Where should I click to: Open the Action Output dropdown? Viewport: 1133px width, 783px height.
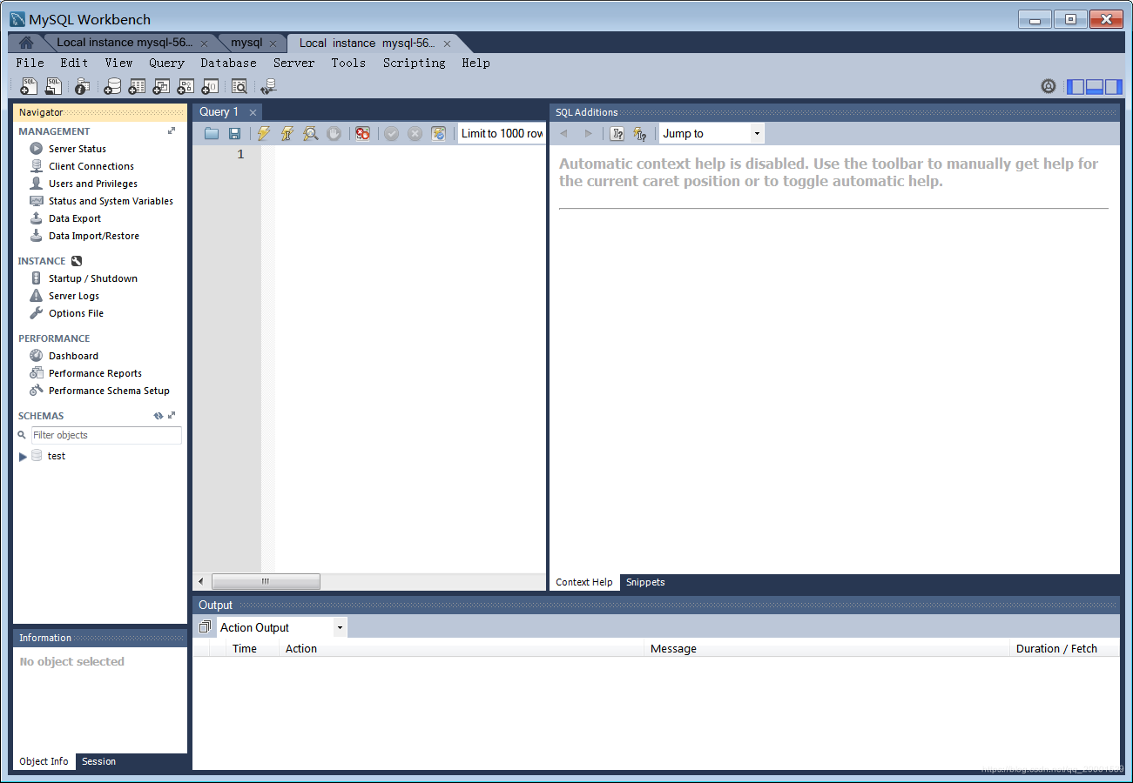point(281,627)
